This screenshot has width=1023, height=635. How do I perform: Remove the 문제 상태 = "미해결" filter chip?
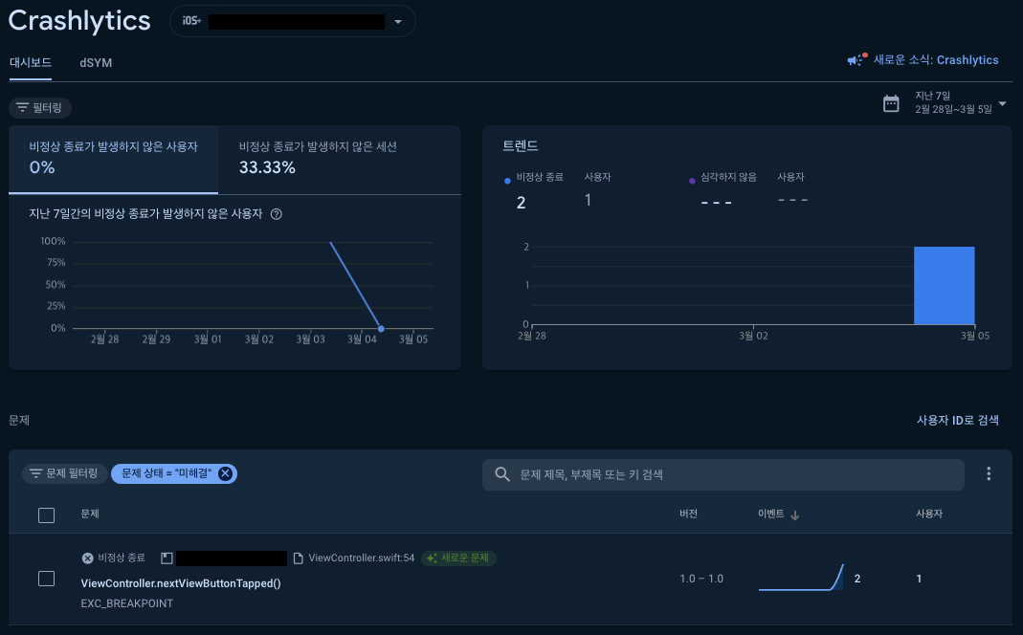225,473
